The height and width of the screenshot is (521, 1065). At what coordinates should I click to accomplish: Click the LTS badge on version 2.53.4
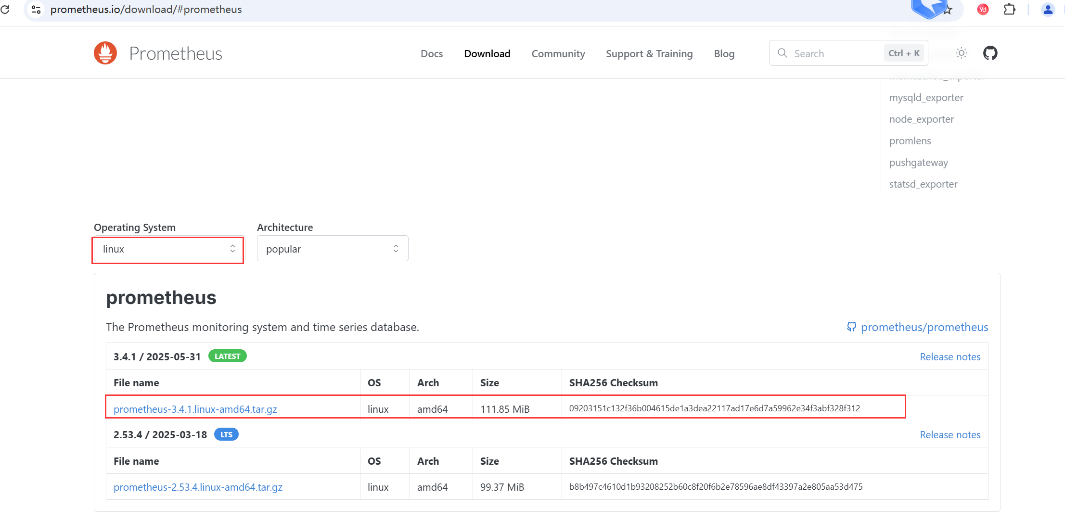tap(226, 434)
